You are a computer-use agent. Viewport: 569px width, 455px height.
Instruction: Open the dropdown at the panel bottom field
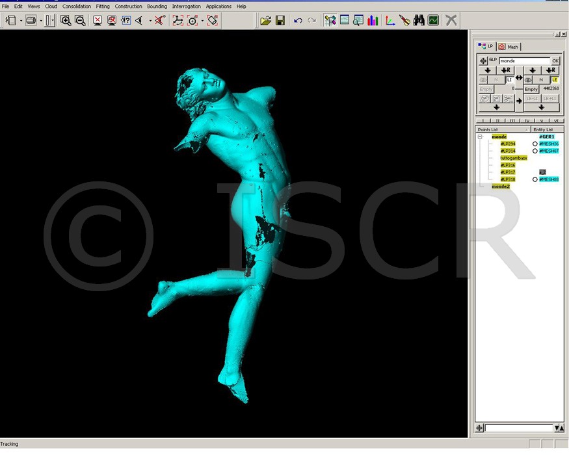(x=557, y=428)
